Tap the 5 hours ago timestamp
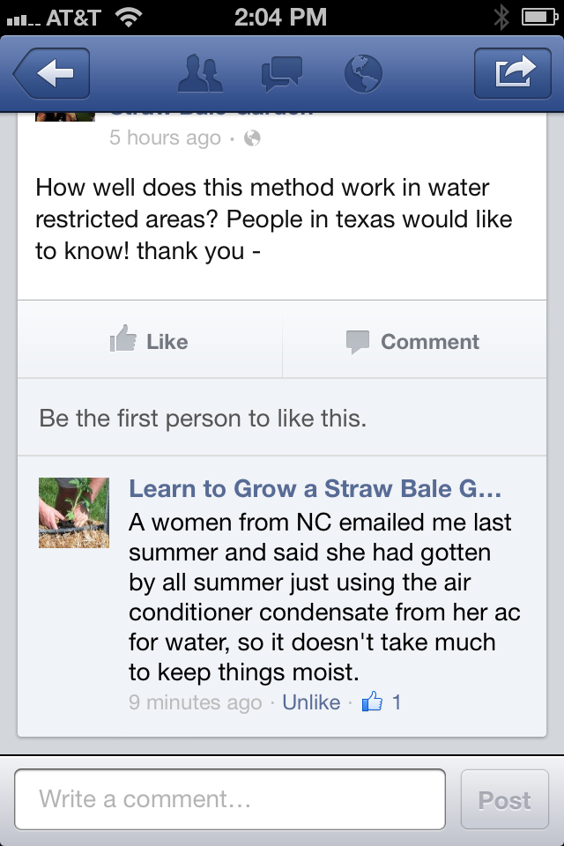Viewport: 564px width, 846px height. pos(165,138)
